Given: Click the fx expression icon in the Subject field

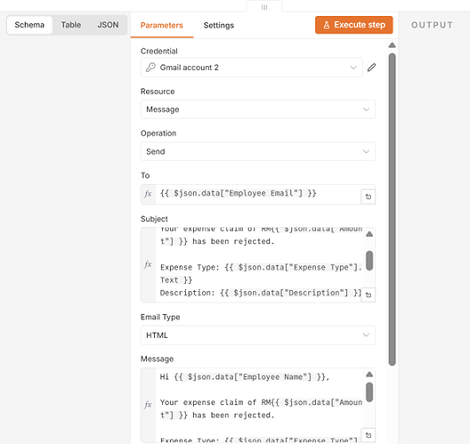Looking at the screenshot, I should [x=148, y=264].
